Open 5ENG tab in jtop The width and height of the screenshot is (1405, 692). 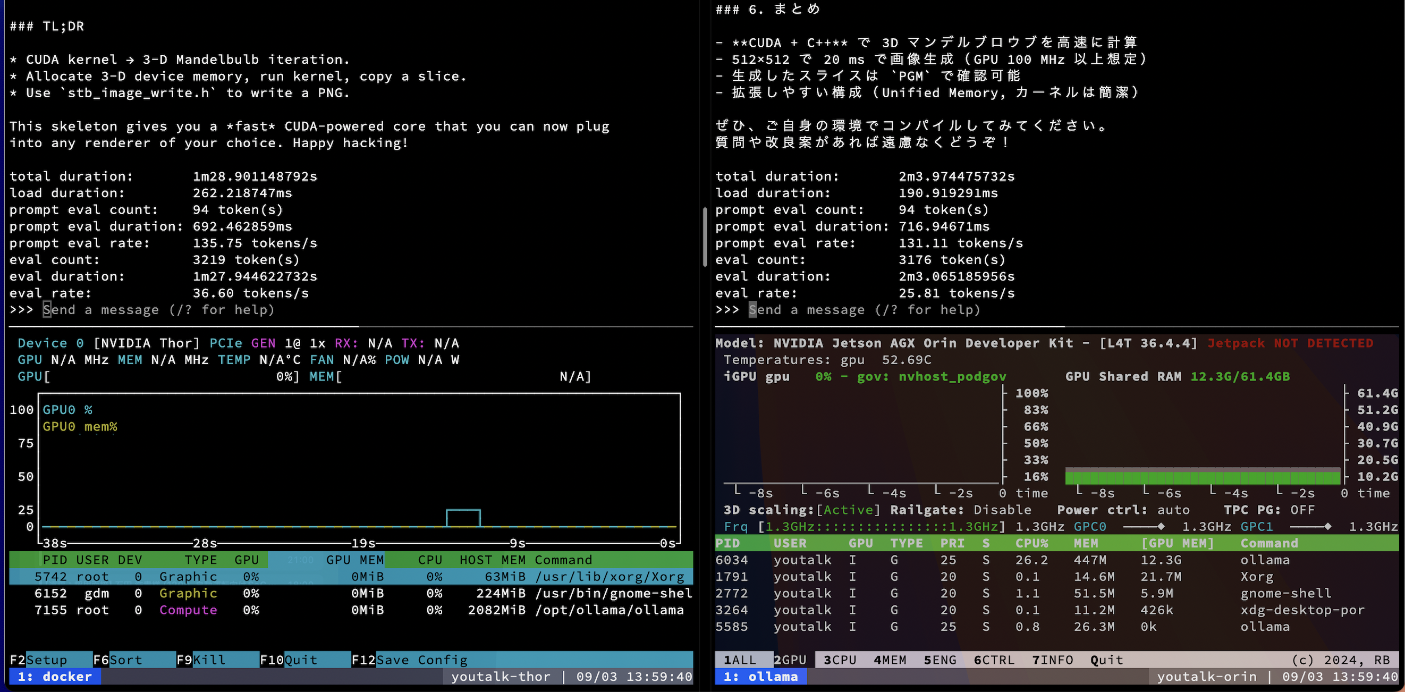click(x=941, y=660)
